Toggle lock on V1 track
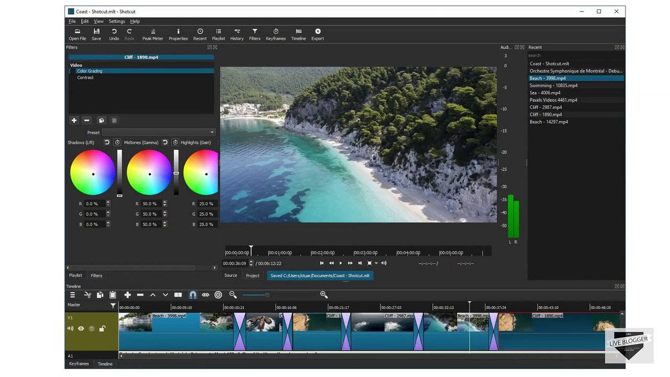This screenshot has width=670, height=377. coord(102,329)
